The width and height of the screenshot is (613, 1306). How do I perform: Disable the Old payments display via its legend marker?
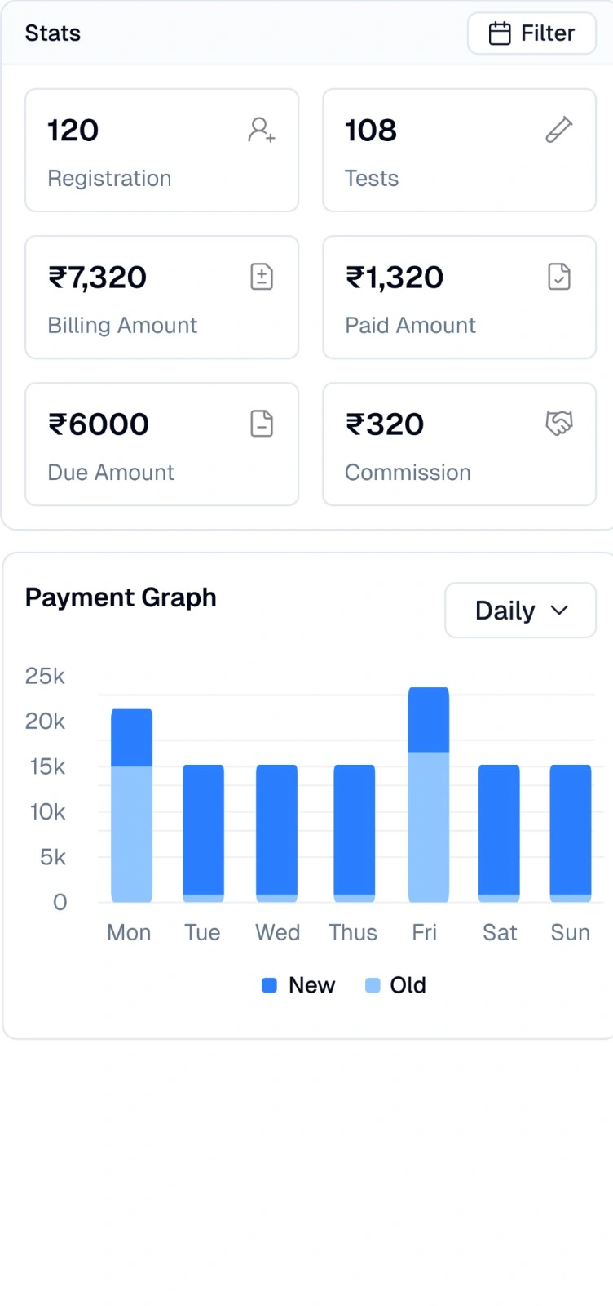pos(373,985)
